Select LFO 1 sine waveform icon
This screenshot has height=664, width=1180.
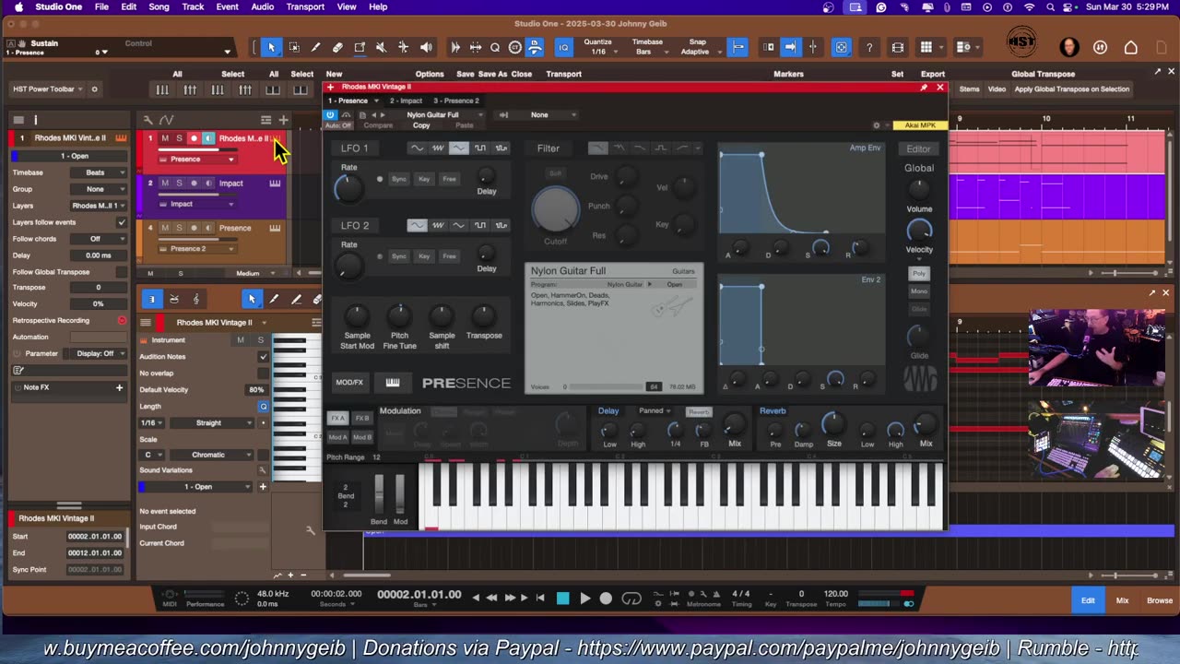click(x=417, y=148)
